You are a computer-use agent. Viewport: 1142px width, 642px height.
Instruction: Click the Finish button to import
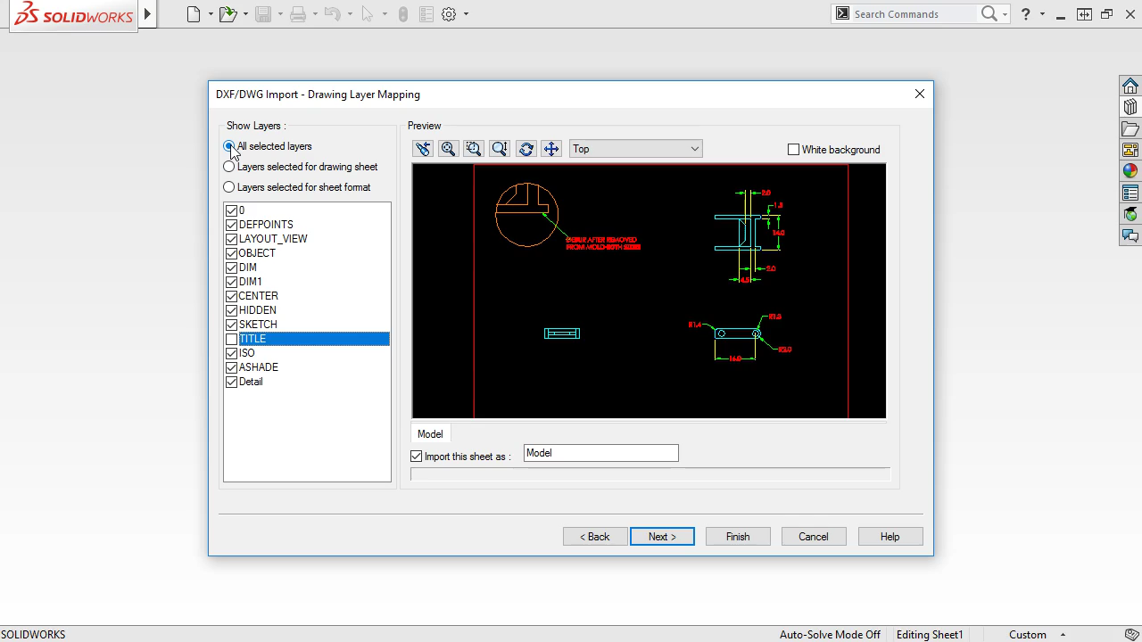738,536
